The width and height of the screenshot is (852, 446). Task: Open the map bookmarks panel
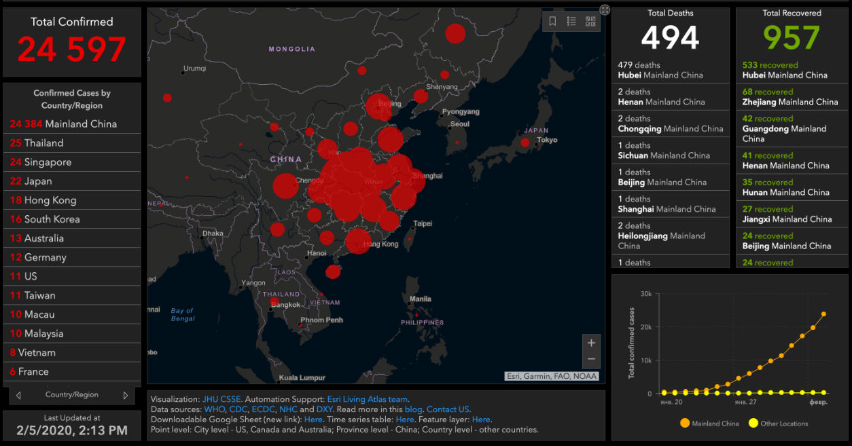pyautogui.click(x=552, y=22)
